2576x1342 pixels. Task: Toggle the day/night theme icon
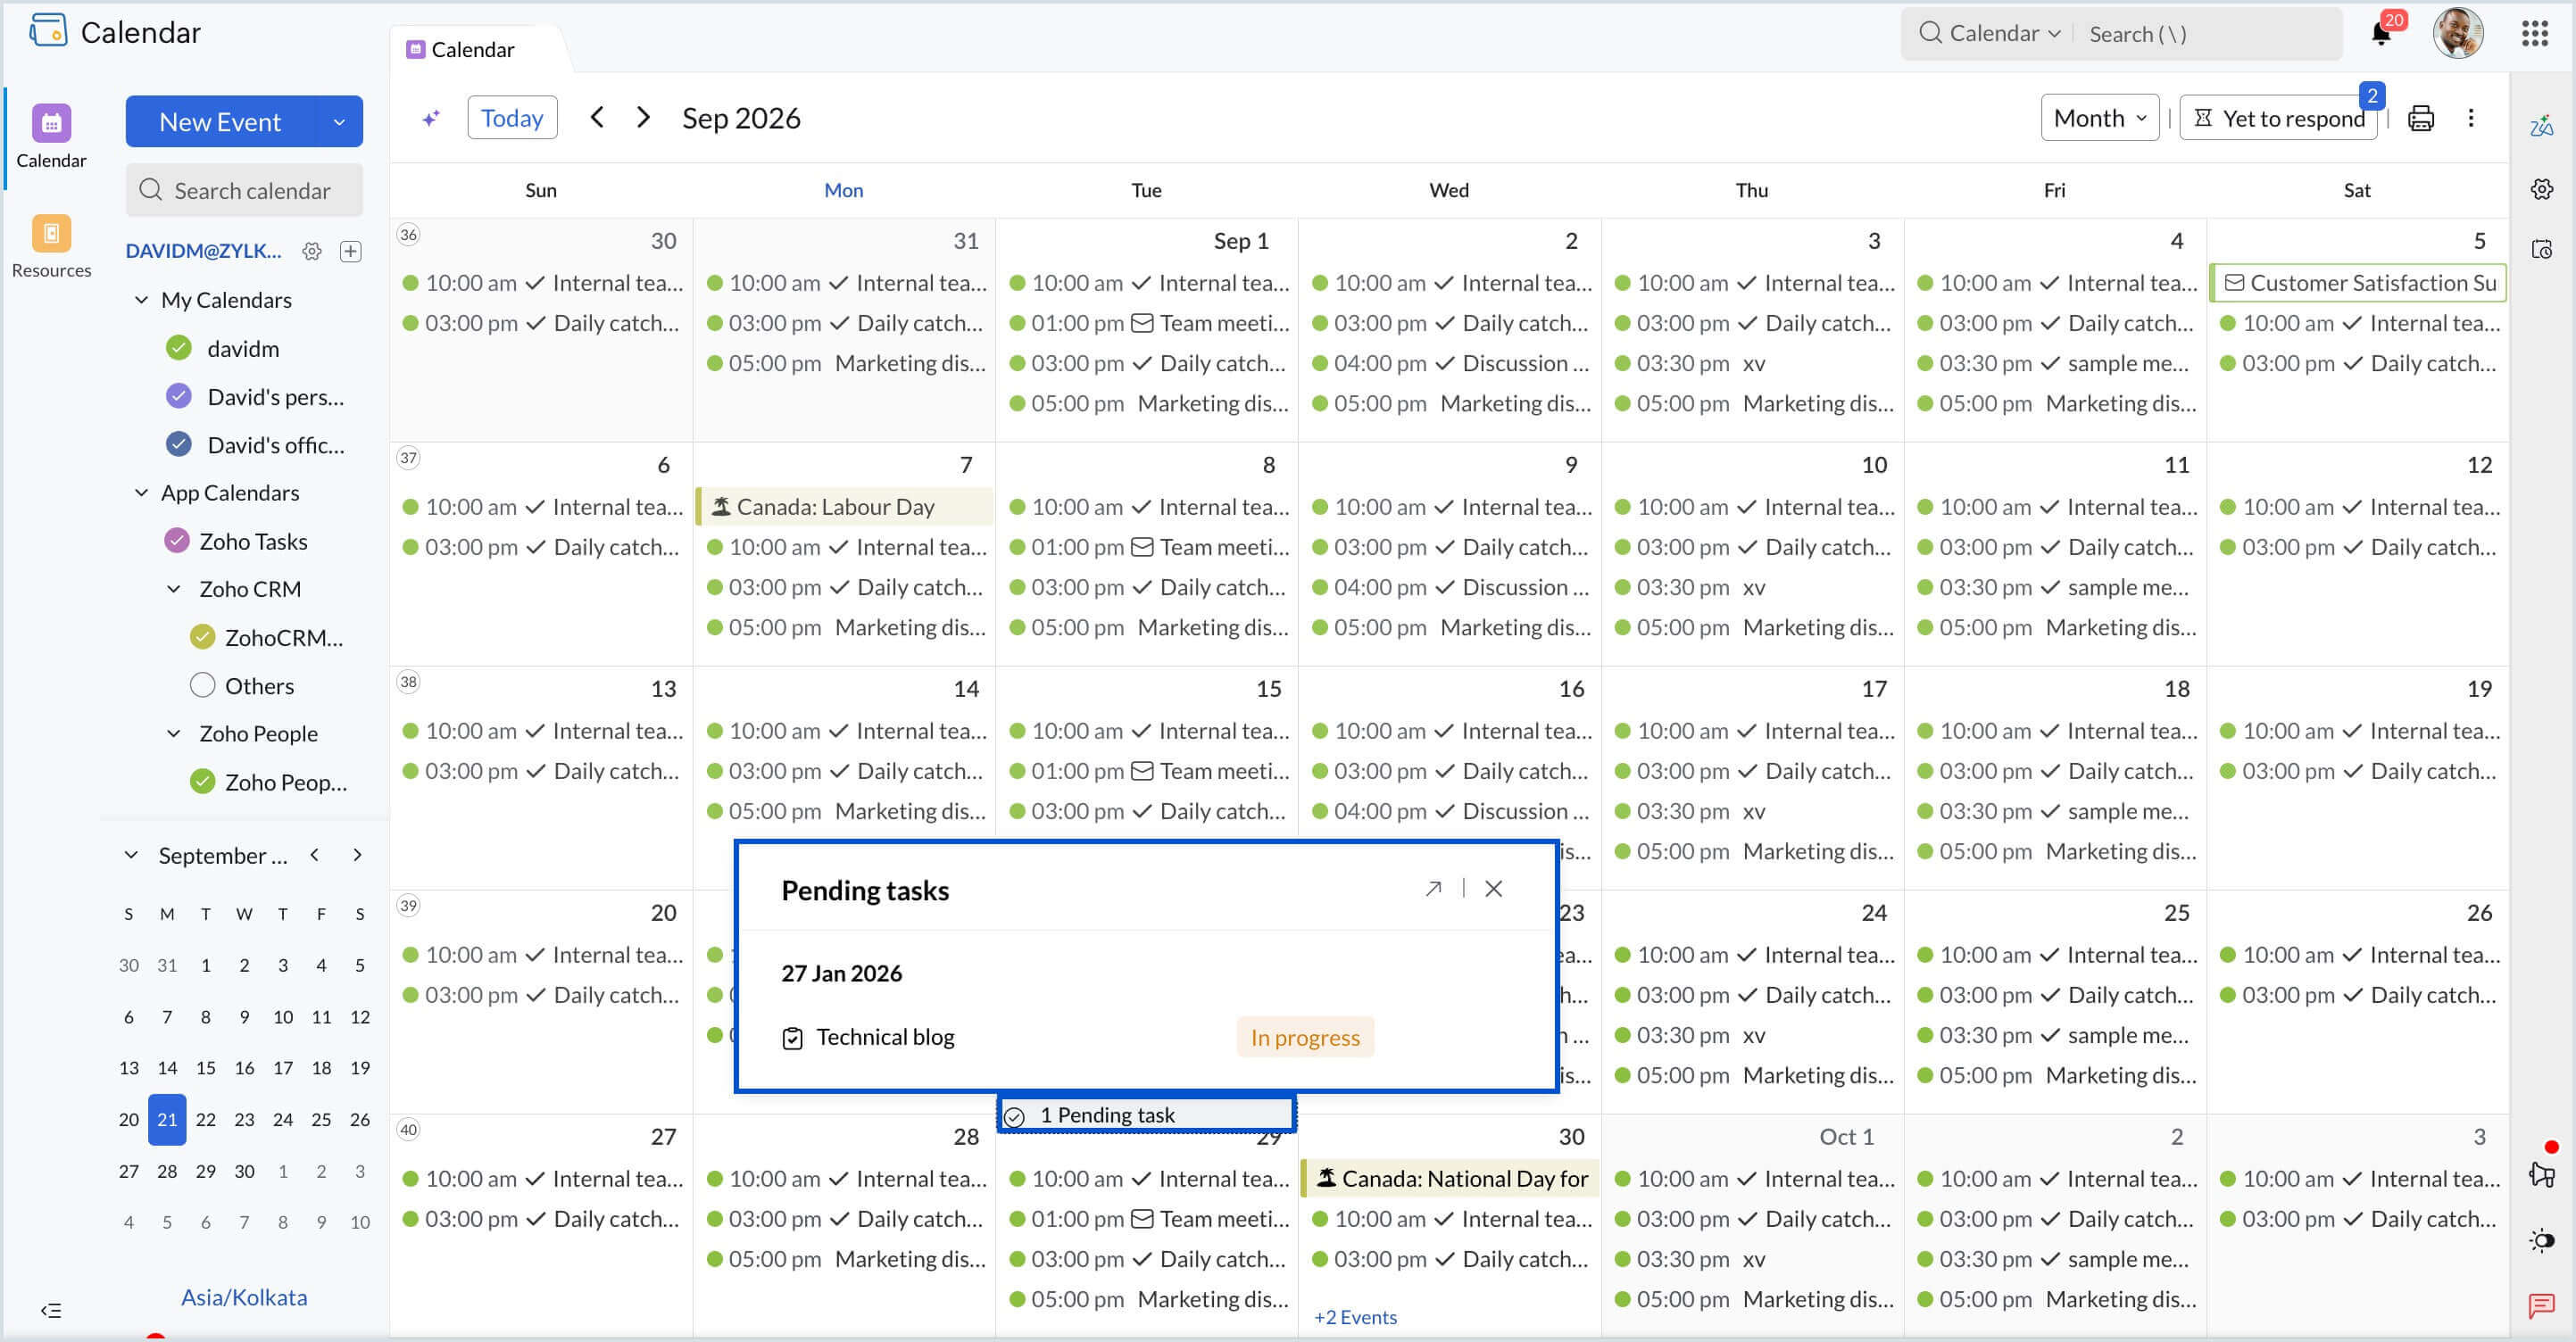(2541, 1241)
